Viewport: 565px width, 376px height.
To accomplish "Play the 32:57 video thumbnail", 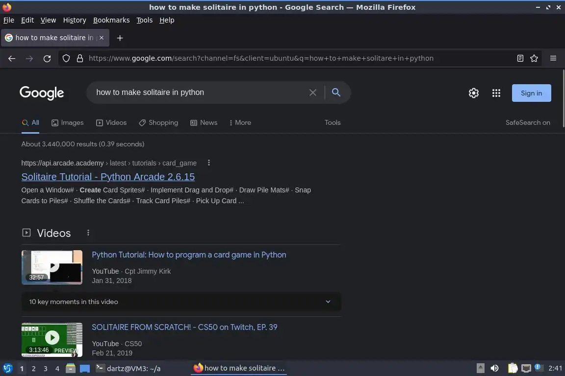I will (52, 267).
